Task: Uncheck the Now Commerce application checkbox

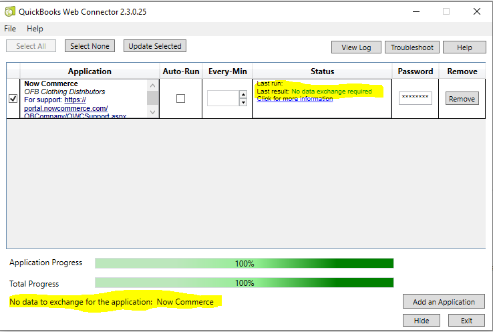Action: click(13, 98)
